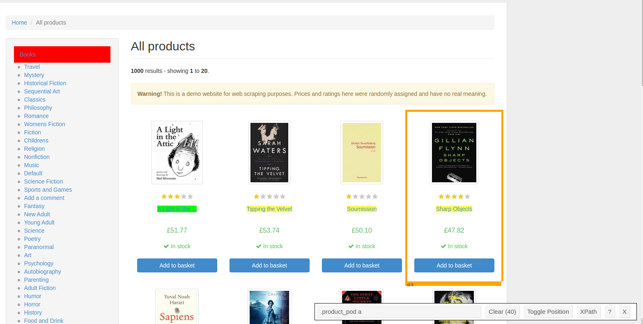Select the Historical Fiction category link
This screenshot has width=643, height=324.
[45, 83]
